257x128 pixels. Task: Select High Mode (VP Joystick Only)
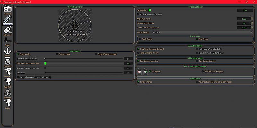[197, 49]
